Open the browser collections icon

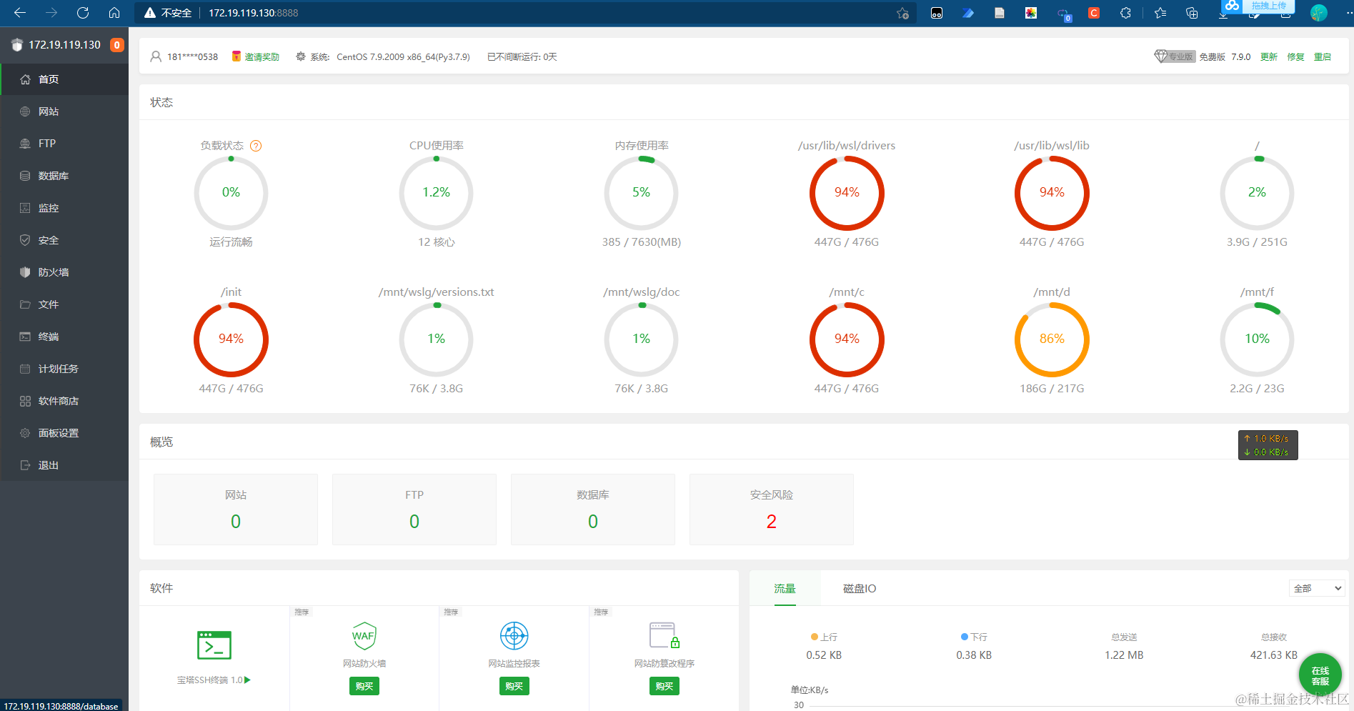(x=1192, y=13)
